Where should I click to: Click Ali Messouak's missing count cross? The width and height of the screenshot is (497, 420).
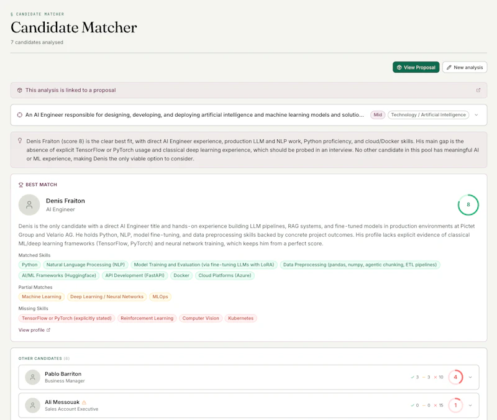[x=435, y=406]
